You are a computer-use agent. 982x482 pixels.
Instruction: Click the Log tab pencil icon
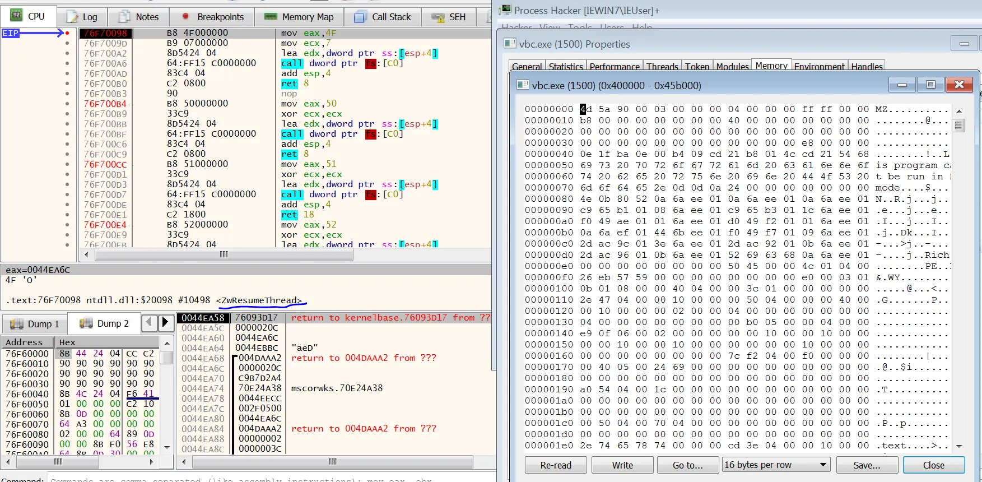(x=72, y=17)
